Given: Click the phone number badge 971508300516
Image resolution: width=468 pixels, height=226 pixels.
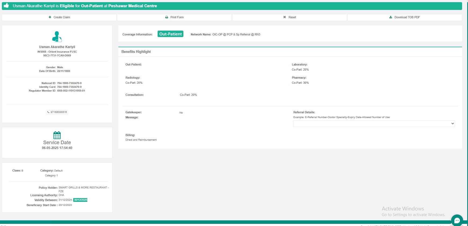Looking at the screenshot, I should 57,112.
